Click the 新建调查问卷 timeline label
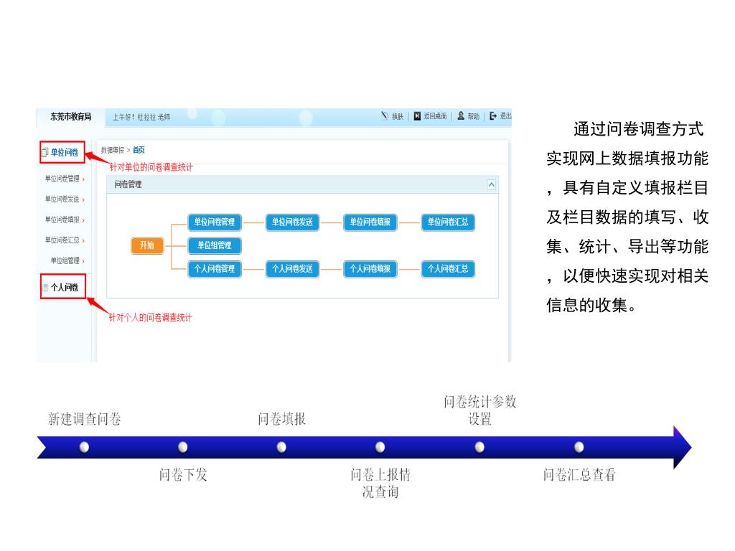This screenshot has height=551, width=735. click(85, 419)
